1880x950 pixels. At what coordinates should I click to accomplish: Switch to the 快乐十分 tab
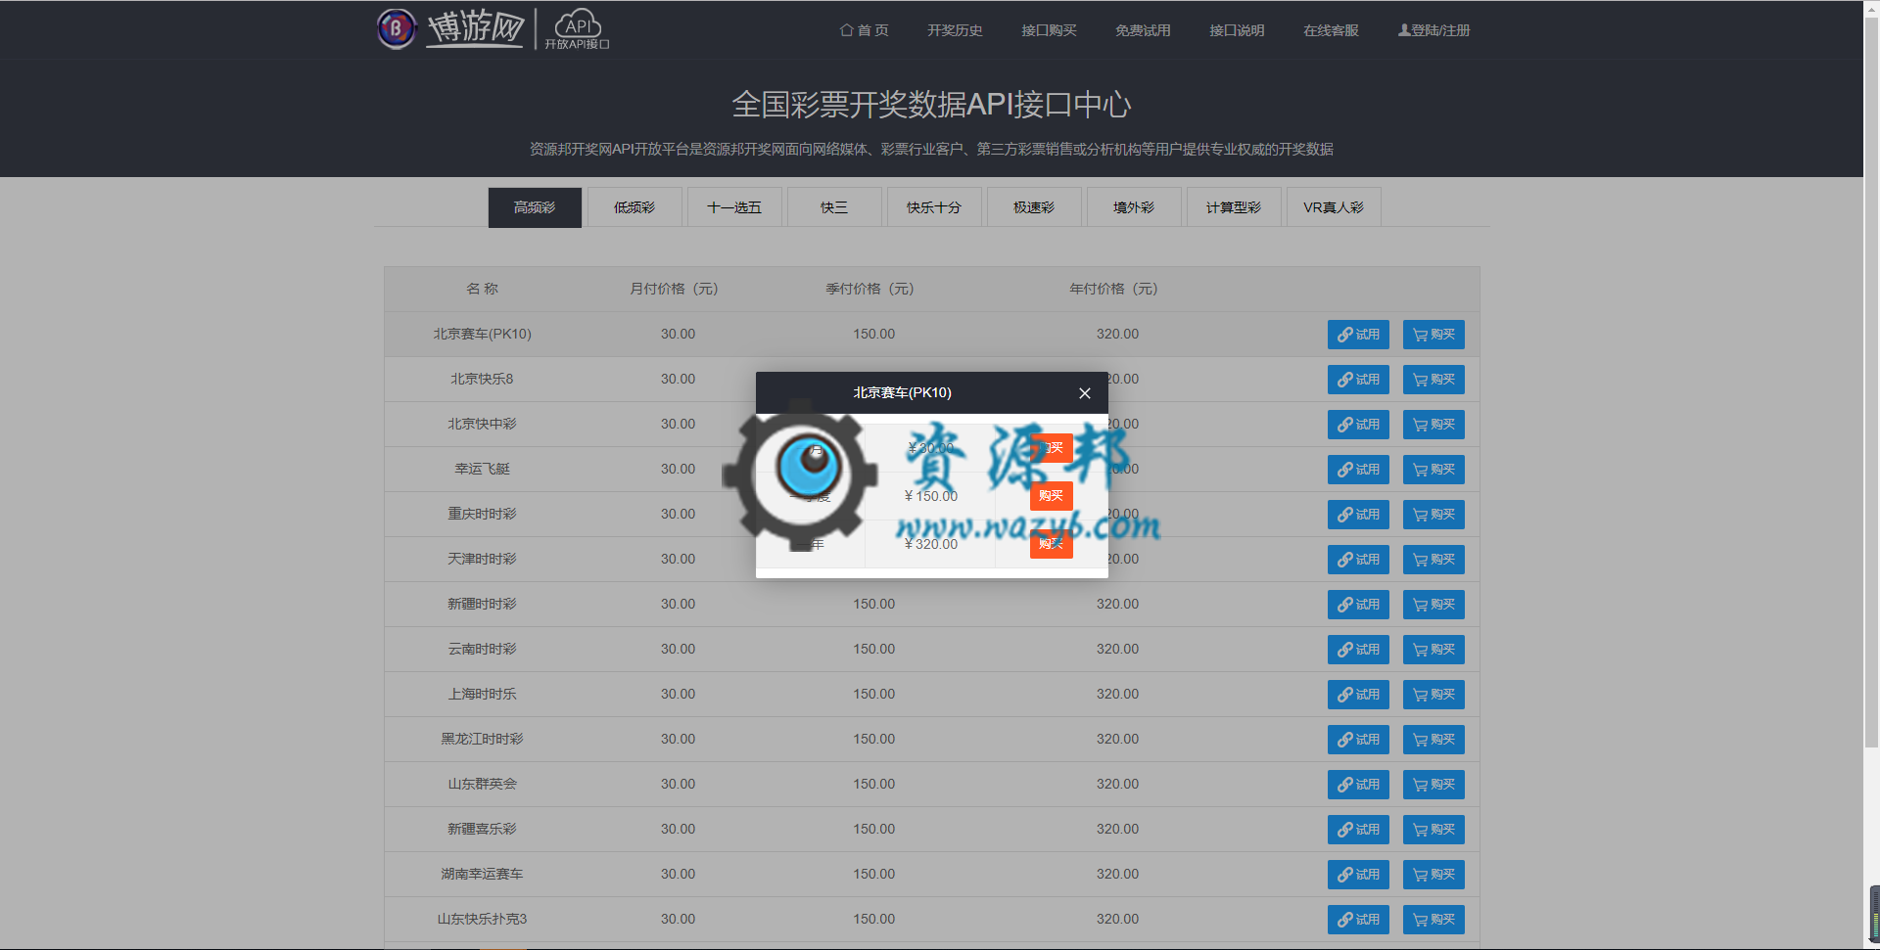(x=934, y=207)
